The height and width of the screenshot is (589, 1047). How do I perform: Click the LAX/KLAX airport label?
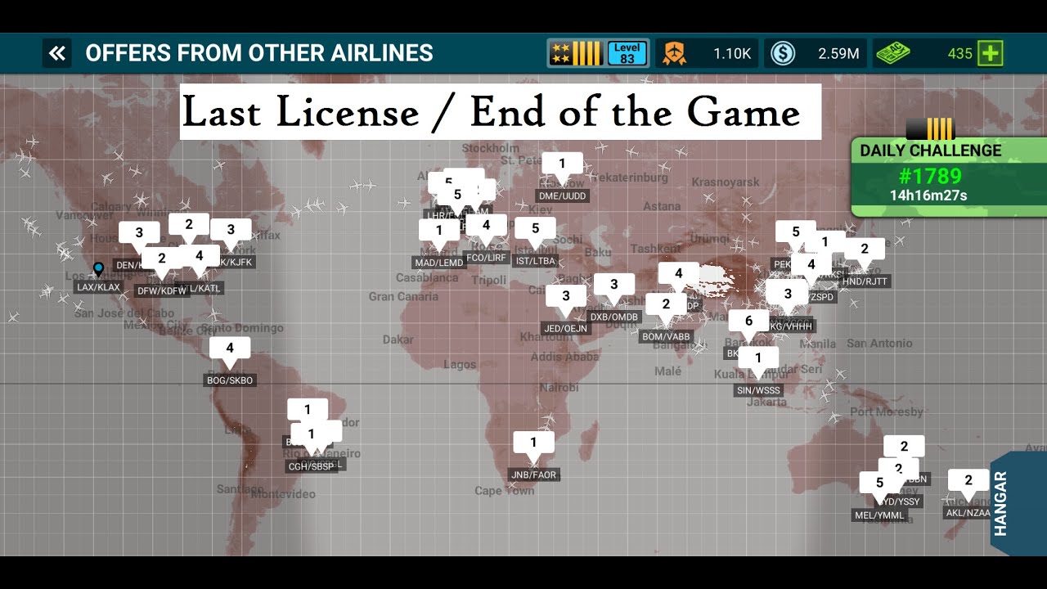pos(98,287)
